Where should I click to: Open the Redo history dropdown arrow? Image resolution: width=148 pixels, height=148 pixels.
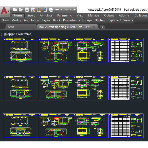click(x=71, y=10)
